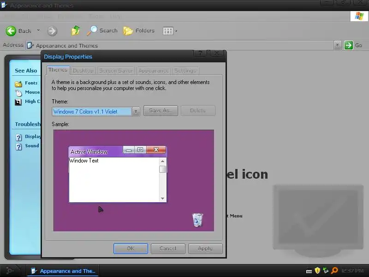Click the safely remove hardware tray icon

click(326, 271)
